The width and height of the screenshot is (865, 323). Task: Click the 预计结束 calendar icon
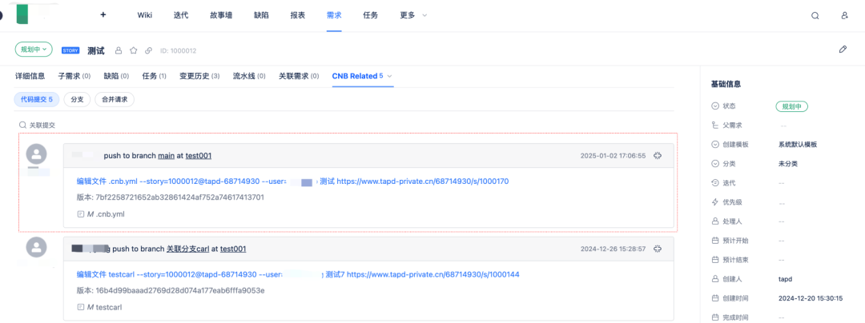coord(715,260)
